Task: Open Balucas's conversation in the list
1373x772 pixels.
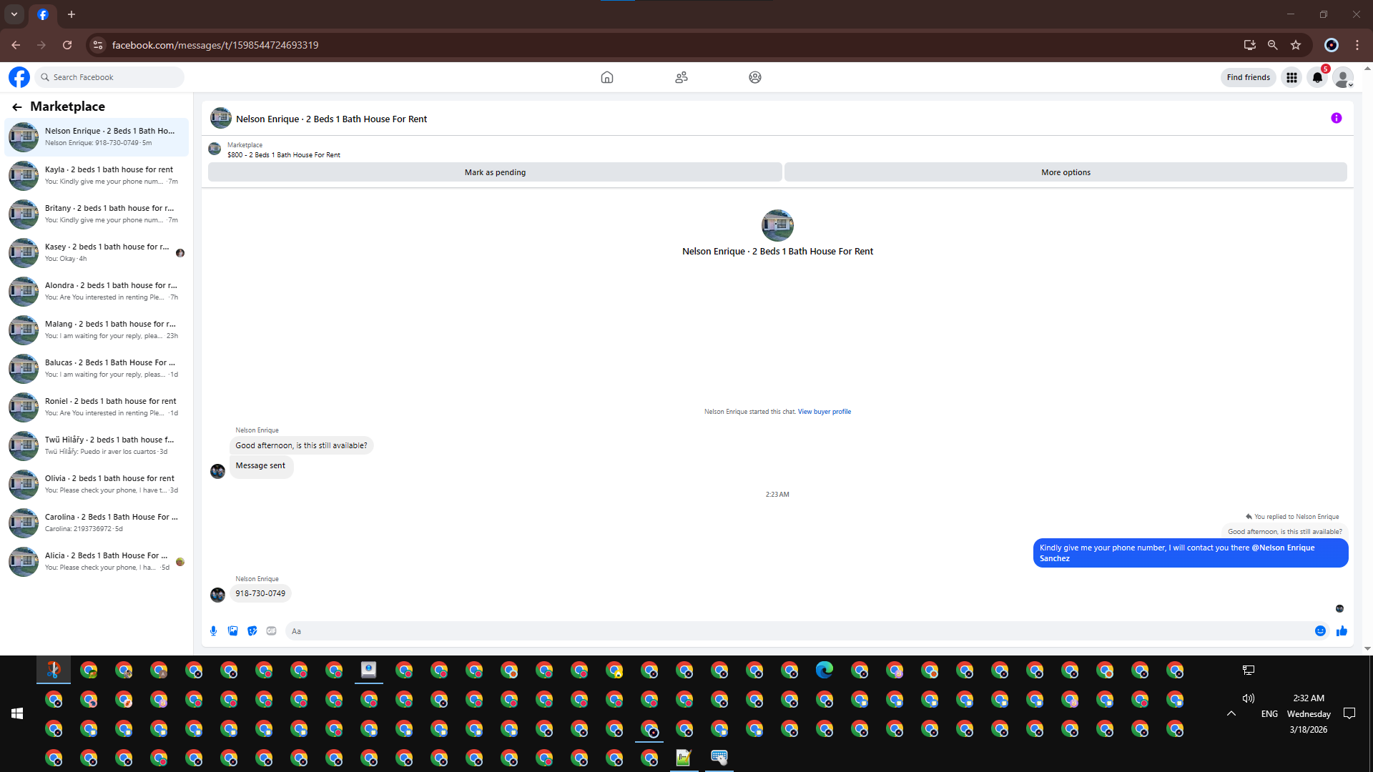Action: tap(97, 369)
